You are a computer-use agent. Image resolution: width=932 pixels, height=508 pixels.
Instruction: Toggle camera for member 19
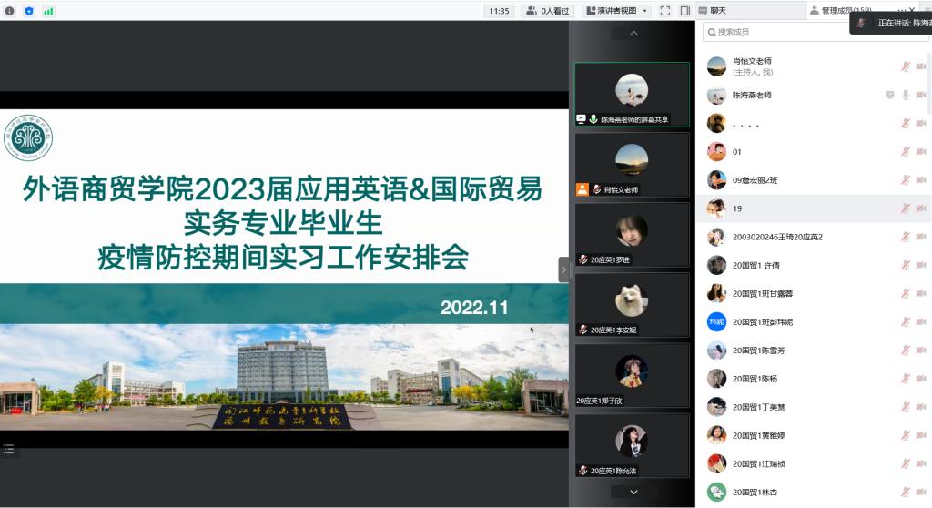[x=920, y=208]
